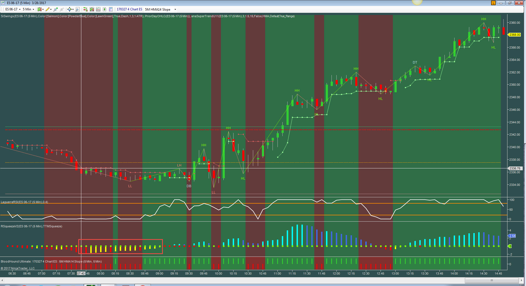Open the Indicators line chart icon
The width and height of the screenshot is (526, 286).
[x=98, y=9]
